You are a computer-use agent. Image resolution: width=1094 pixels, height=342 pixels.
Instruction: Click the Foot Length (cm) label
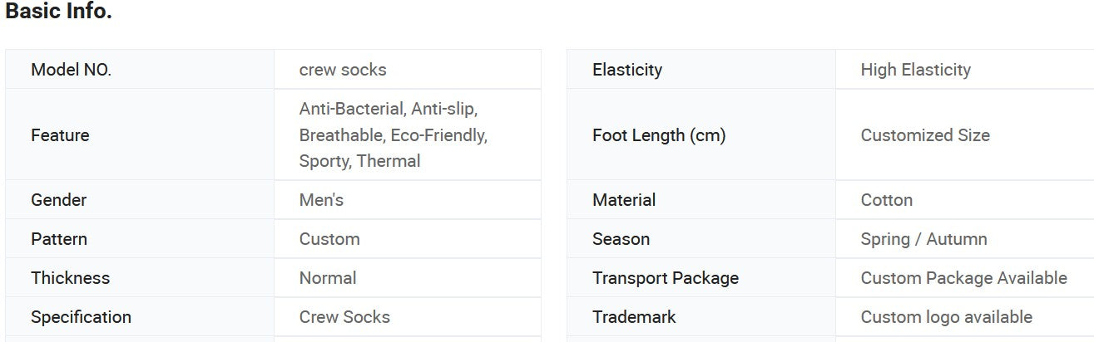click(x=659, y=135)
